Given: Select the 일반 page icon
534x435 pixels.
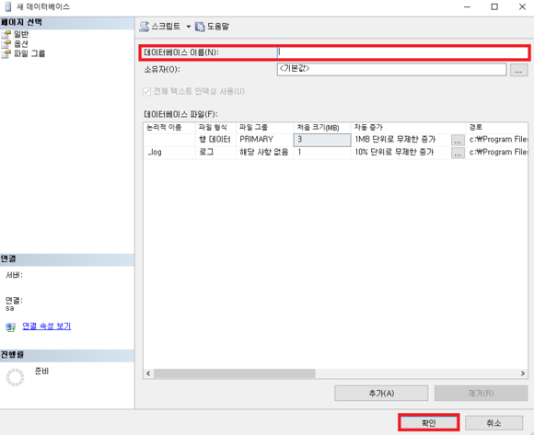Looking at the screenshot, I should pyautogui.click(x=6, y=34).
